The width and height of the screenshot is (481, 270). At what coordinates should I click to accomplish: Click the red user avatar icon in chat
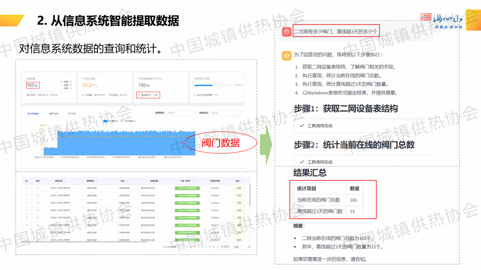click(286, 32)
